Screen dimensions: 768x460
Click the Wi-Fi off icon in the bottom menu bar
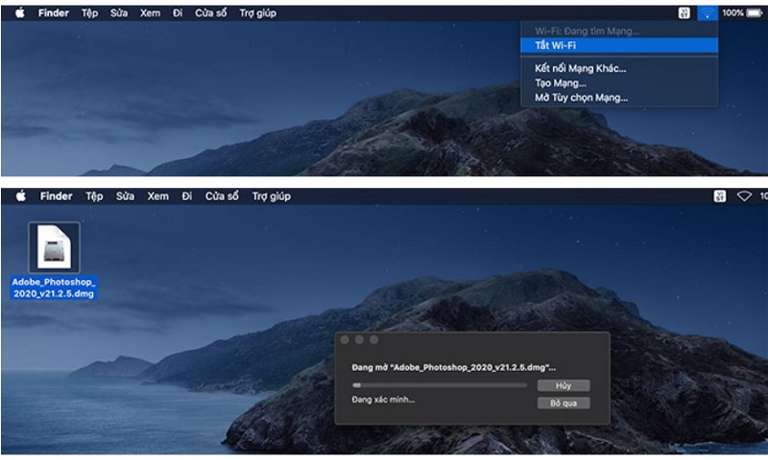click(744, 196)
